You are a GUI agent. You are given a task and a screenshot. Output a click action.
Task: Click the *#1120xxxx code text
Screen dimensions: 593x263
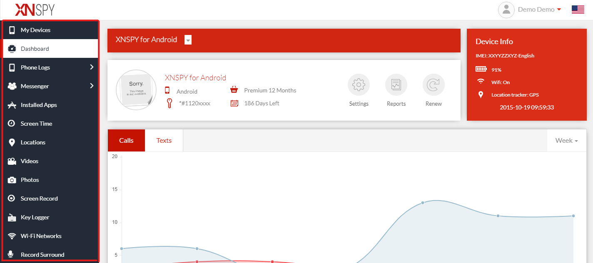[x=194, y=103]
